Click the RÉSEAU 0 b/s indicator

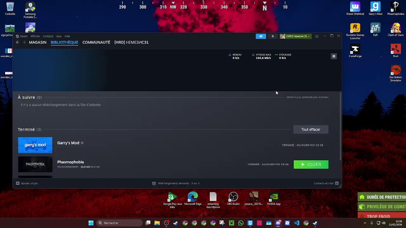(235, 56)
